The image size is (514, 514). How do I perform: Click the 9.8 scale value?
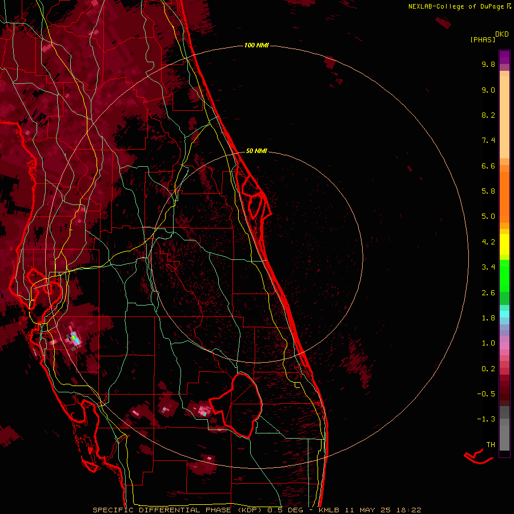(x=488, y=64)
